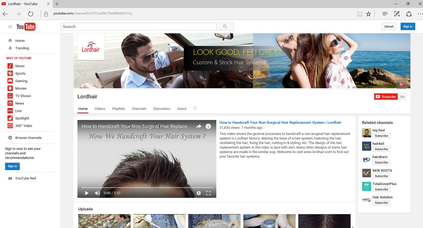Subscribe to TotalCoverPlus channel

[x=381, y=189]
